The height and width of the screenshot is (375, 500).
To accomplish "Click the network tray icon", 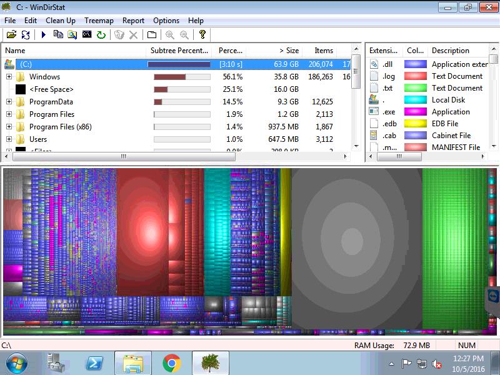I will pos(421,364).
